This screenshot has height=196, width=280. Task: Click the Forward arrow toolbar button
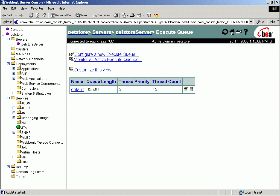pyautogui.click(x=21, y=15)
